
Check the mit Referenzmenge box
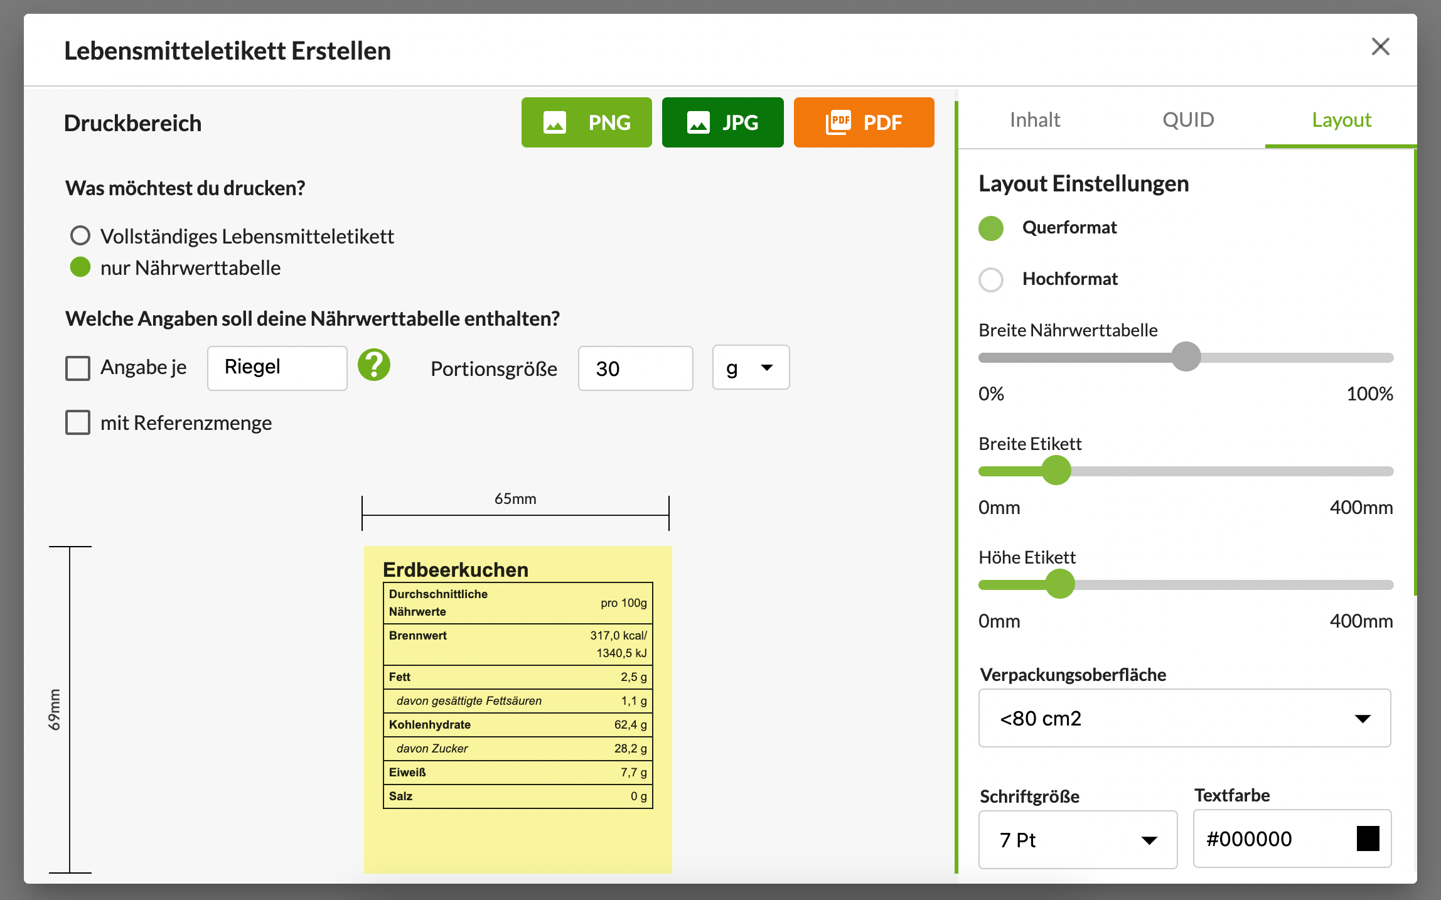[78, 422]
